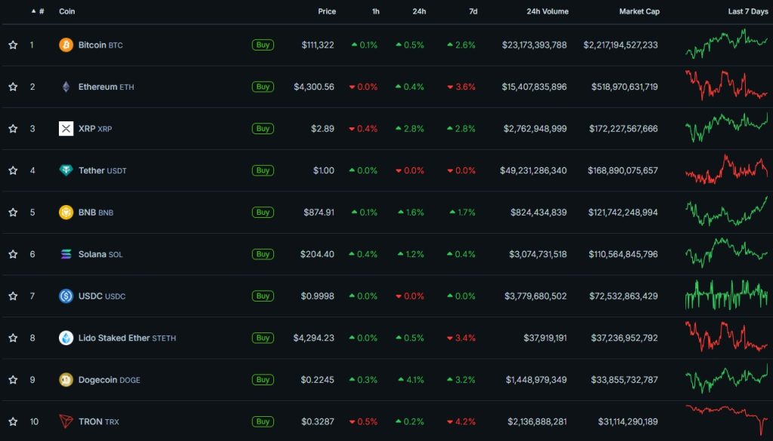Click the Lido Staked Ether logo

[x=66, y=338]
